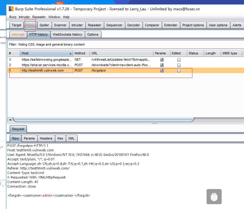Select the HTTP history sub-tab
The height and width of the screenshot is (209, 244).
(x=38, y=34)
